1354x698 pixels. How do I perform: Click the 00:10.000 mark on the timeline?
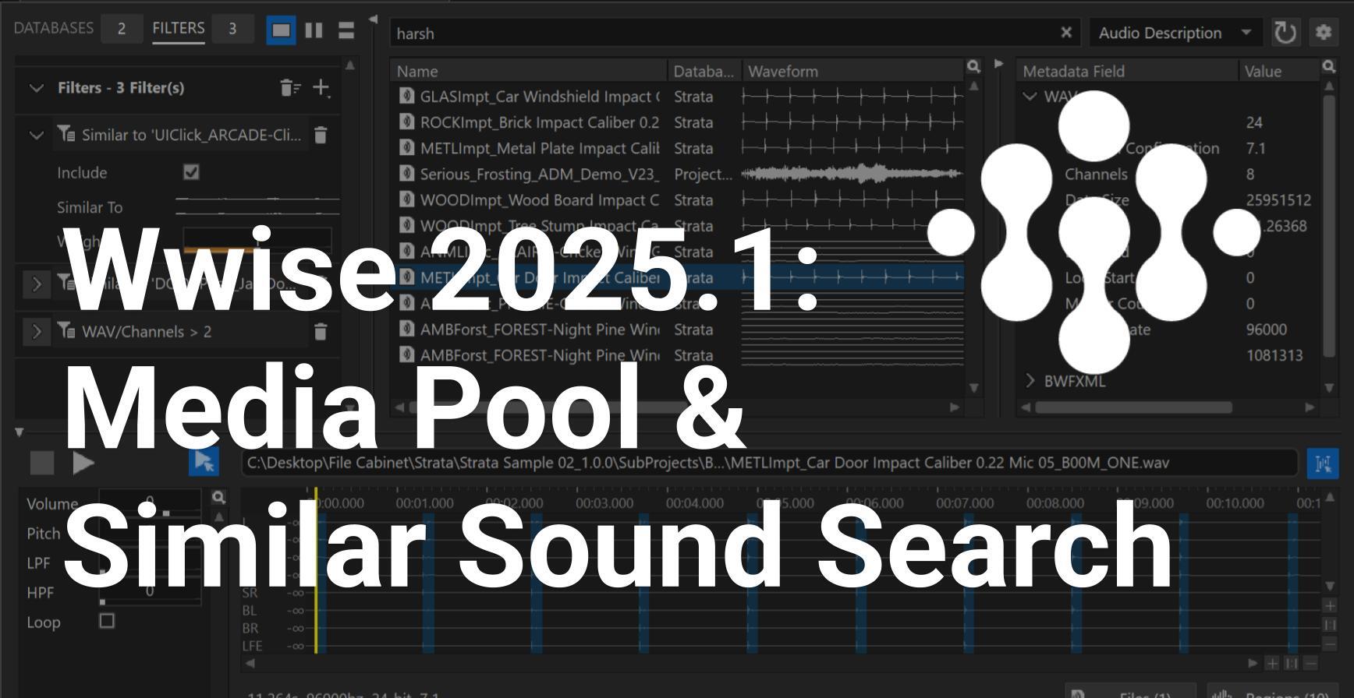(x=1235, y=503)
